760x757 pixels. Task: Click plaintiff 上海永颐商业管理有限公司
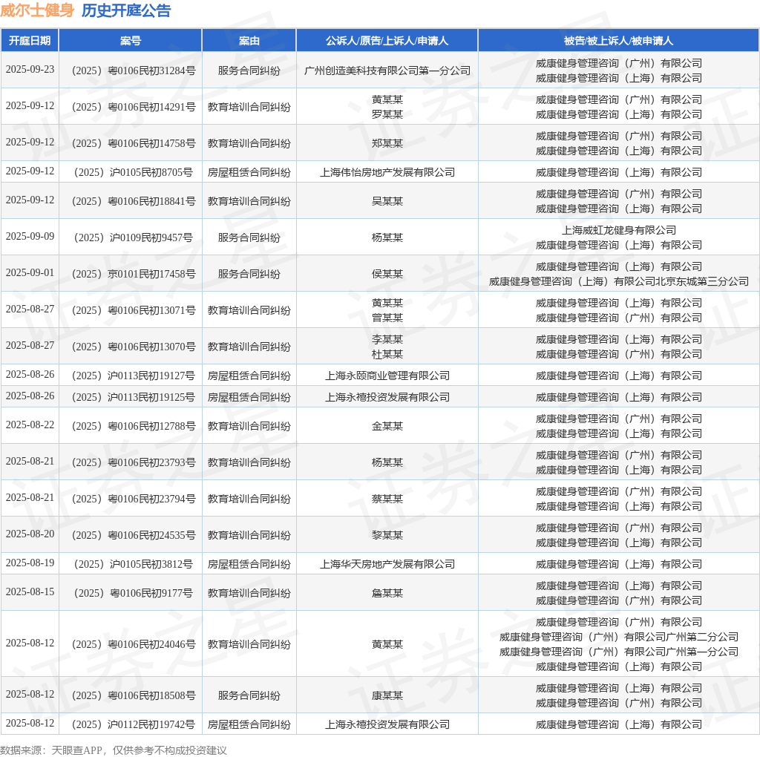387,376
